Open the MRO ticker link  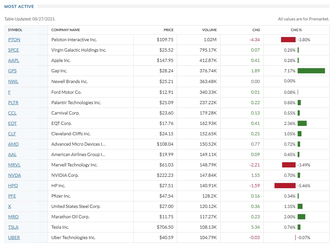click(13, 217)
